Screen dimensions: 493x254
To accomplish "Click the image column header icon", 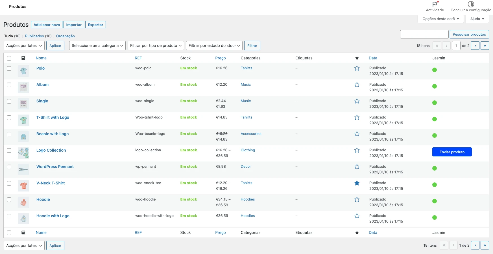I will 23,58.
